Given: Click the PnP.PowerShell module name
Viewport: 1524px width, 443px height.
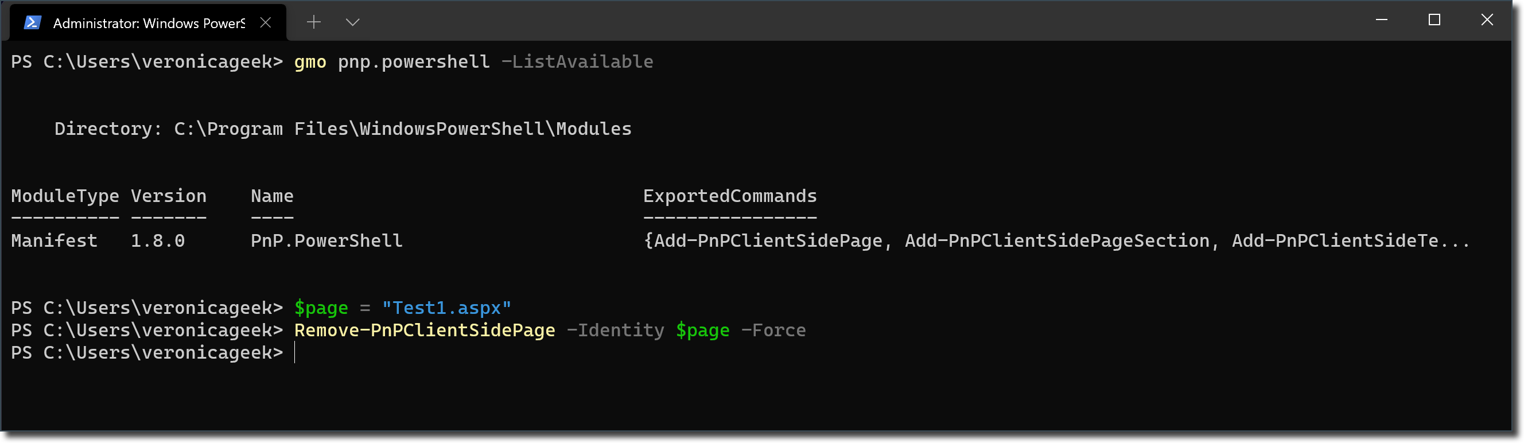Looking at the screenshot, I should coord(326,240).
